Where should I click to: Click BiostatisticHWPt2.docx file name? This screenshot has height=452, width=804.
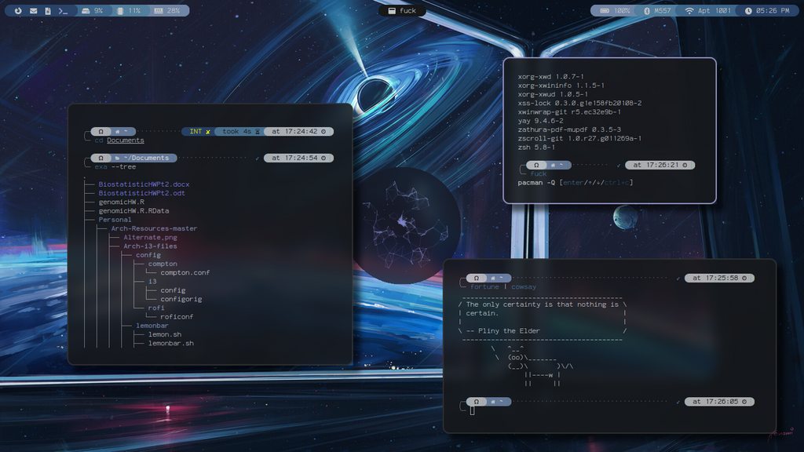point(144,184)
